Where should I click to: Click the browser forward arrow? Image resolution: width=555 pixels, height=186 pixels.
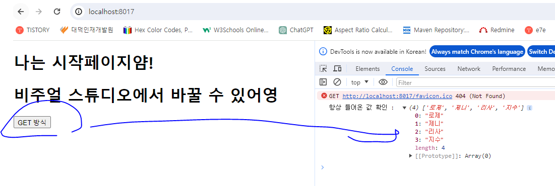[39, 12]
